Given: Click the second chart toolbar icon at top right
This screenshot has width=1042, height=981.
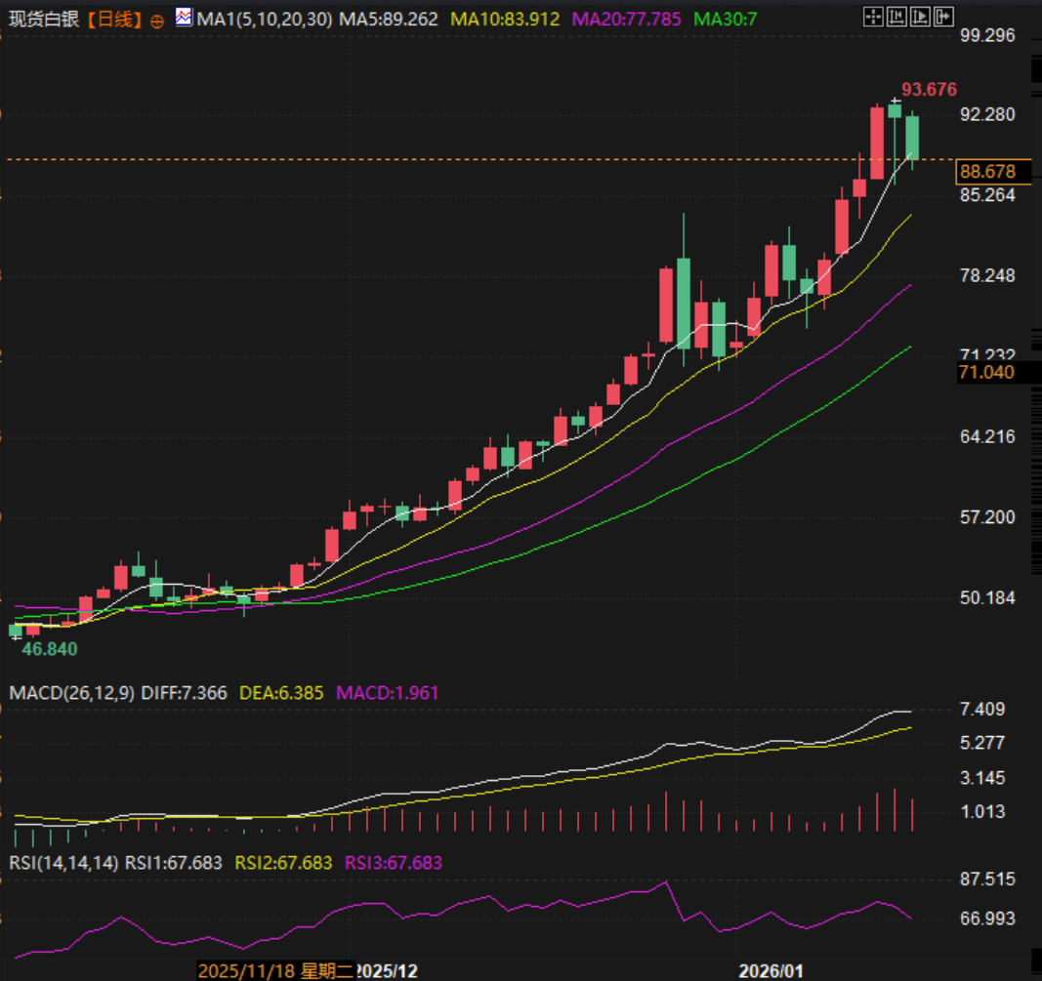Looking at the screenshot, I should pyautogui.click(x=897, y=17).
